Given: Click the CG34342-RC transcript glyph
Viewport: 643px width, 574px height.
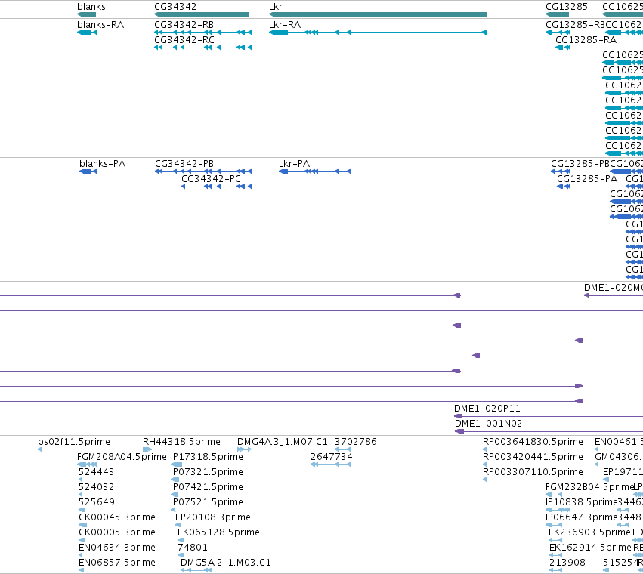Looking at the screenshot, I should coord(202,48).
